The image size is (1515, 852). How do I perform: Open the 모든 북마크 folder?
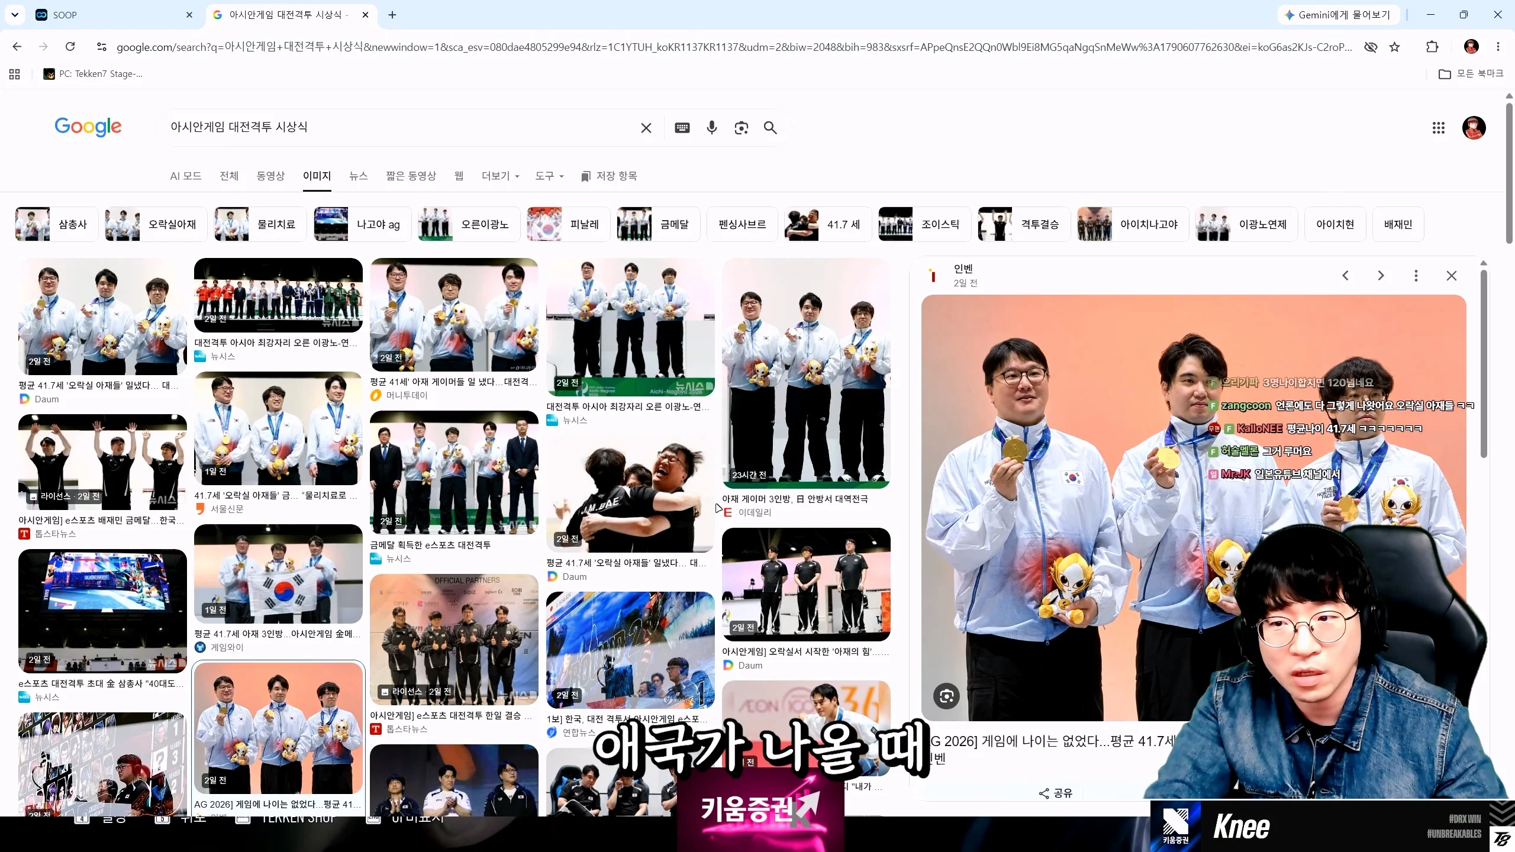[1471, 74]
